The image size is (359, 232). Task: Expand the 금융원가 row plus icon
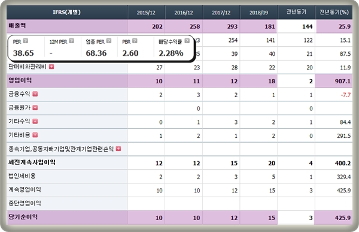tap(35, 108)
